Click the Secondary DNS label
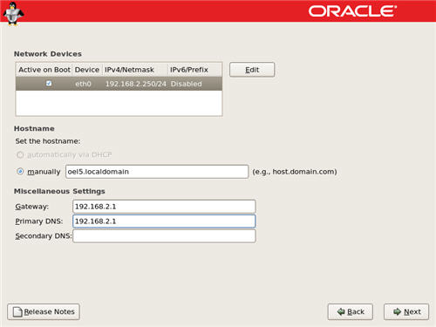 (44, 236)
